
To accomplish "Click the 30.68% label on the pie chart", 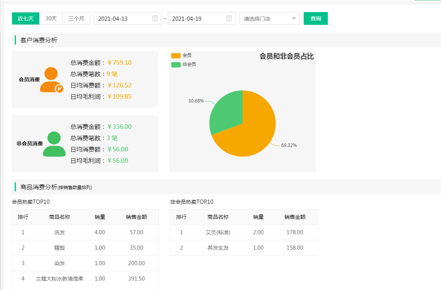I will pos(196,101).
